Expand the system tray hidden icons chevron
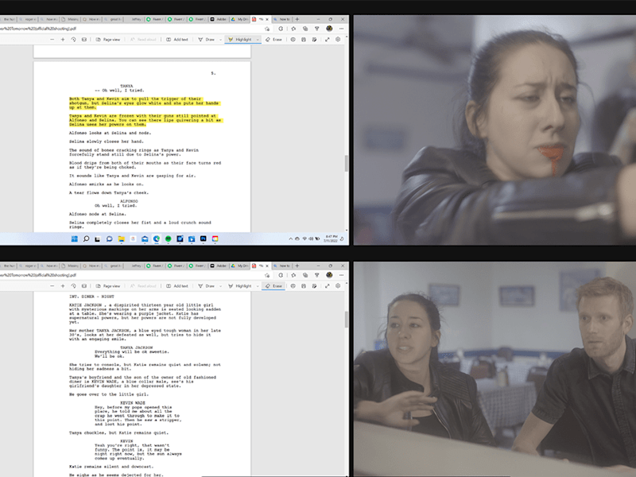Screen dimensions: 636x477 (x=290, y=239)
